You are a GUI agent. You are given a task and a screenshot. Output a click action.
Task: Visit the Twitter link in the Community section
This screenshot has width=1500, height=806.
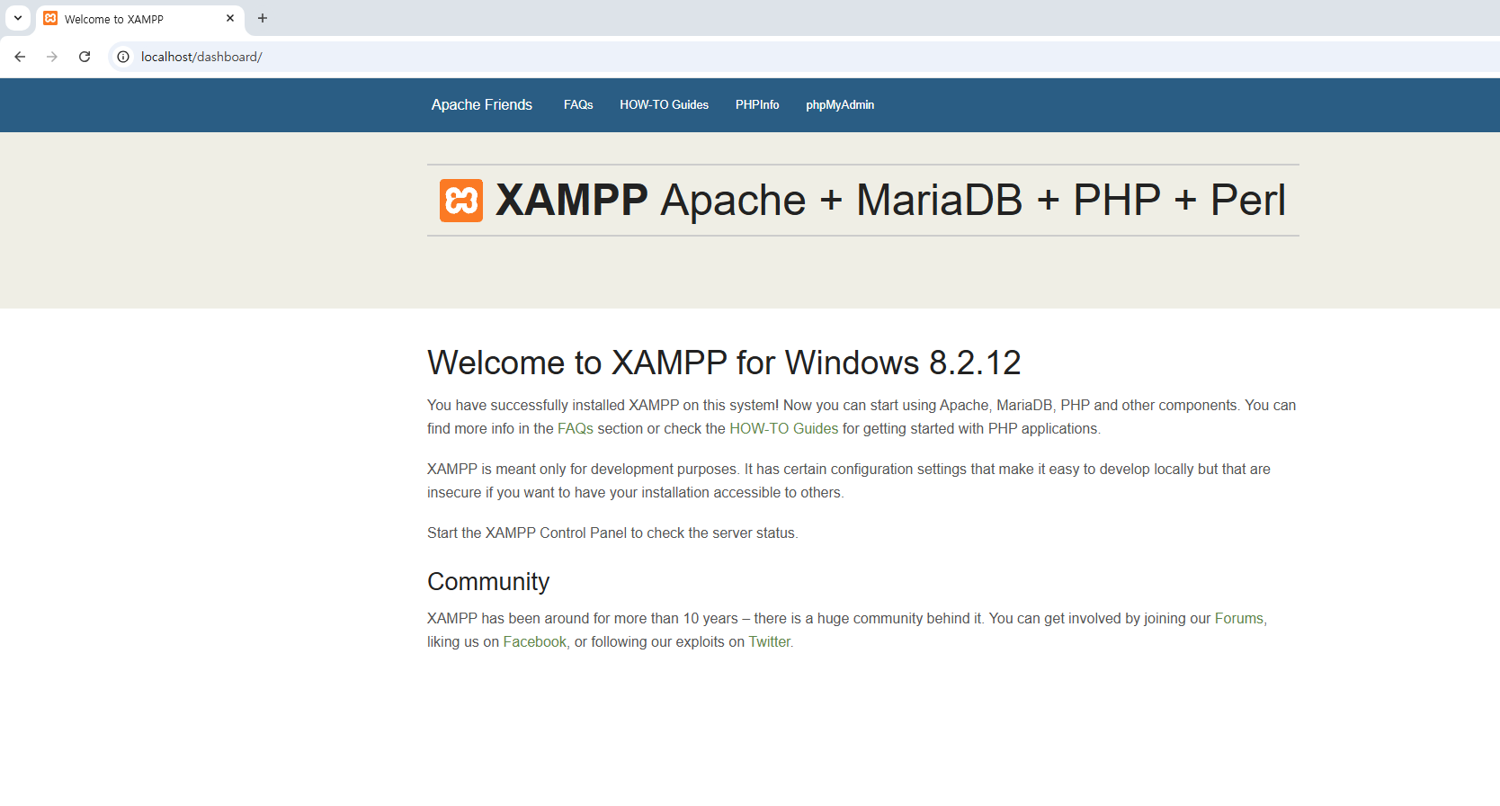coord(770,642)
